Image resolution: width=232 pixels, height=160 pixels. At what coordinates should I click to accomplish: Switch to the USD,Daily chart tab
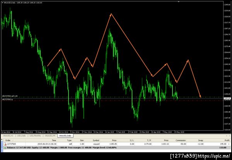(x=21, y=136)
